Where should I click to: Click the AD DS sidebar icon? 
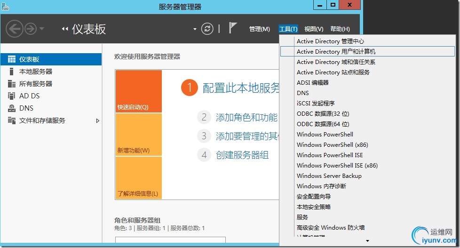(x=11, y=96)
